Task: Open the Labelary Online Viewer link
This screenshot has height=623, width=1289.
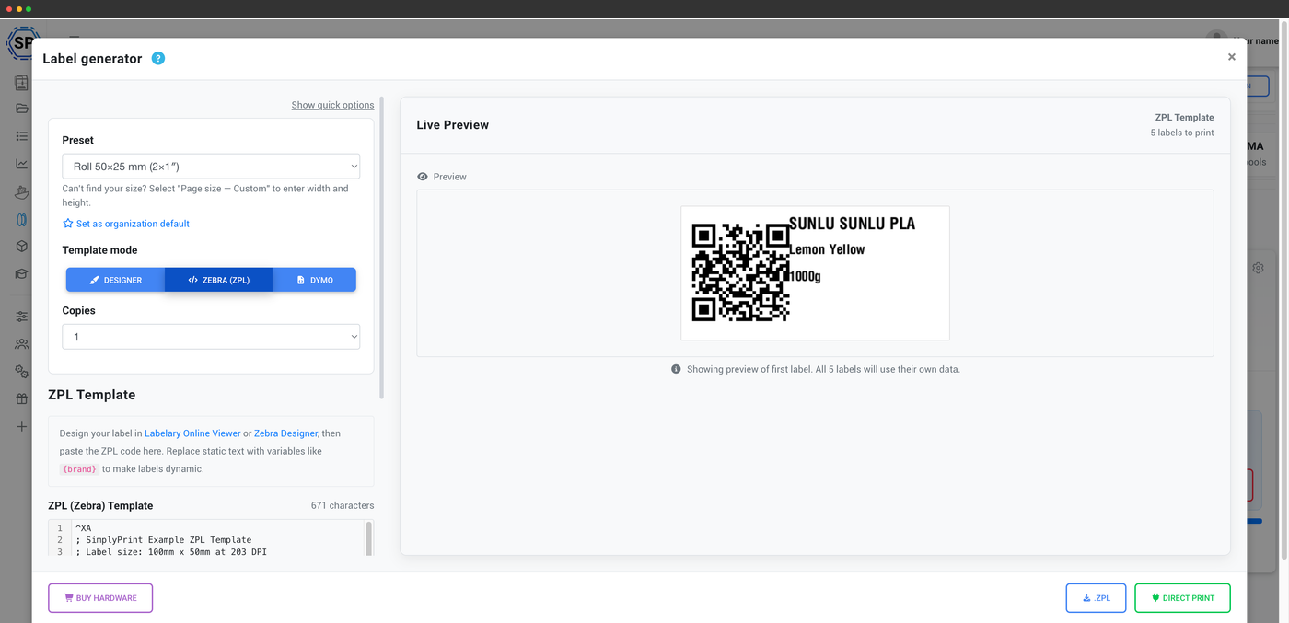Action: pyautogui.click(x=192, y=433)
